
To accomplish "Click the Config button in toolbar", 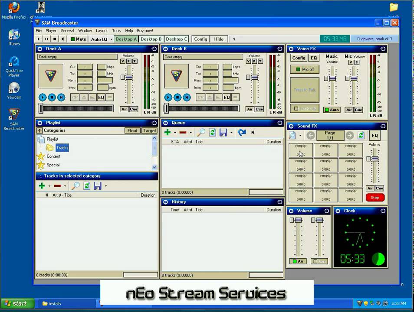I will pos(200,39).
